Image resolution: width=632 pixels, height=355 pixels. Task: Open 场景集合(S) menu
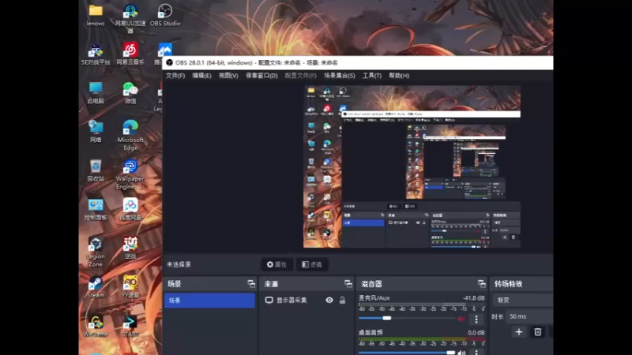(x=340, y=76)
